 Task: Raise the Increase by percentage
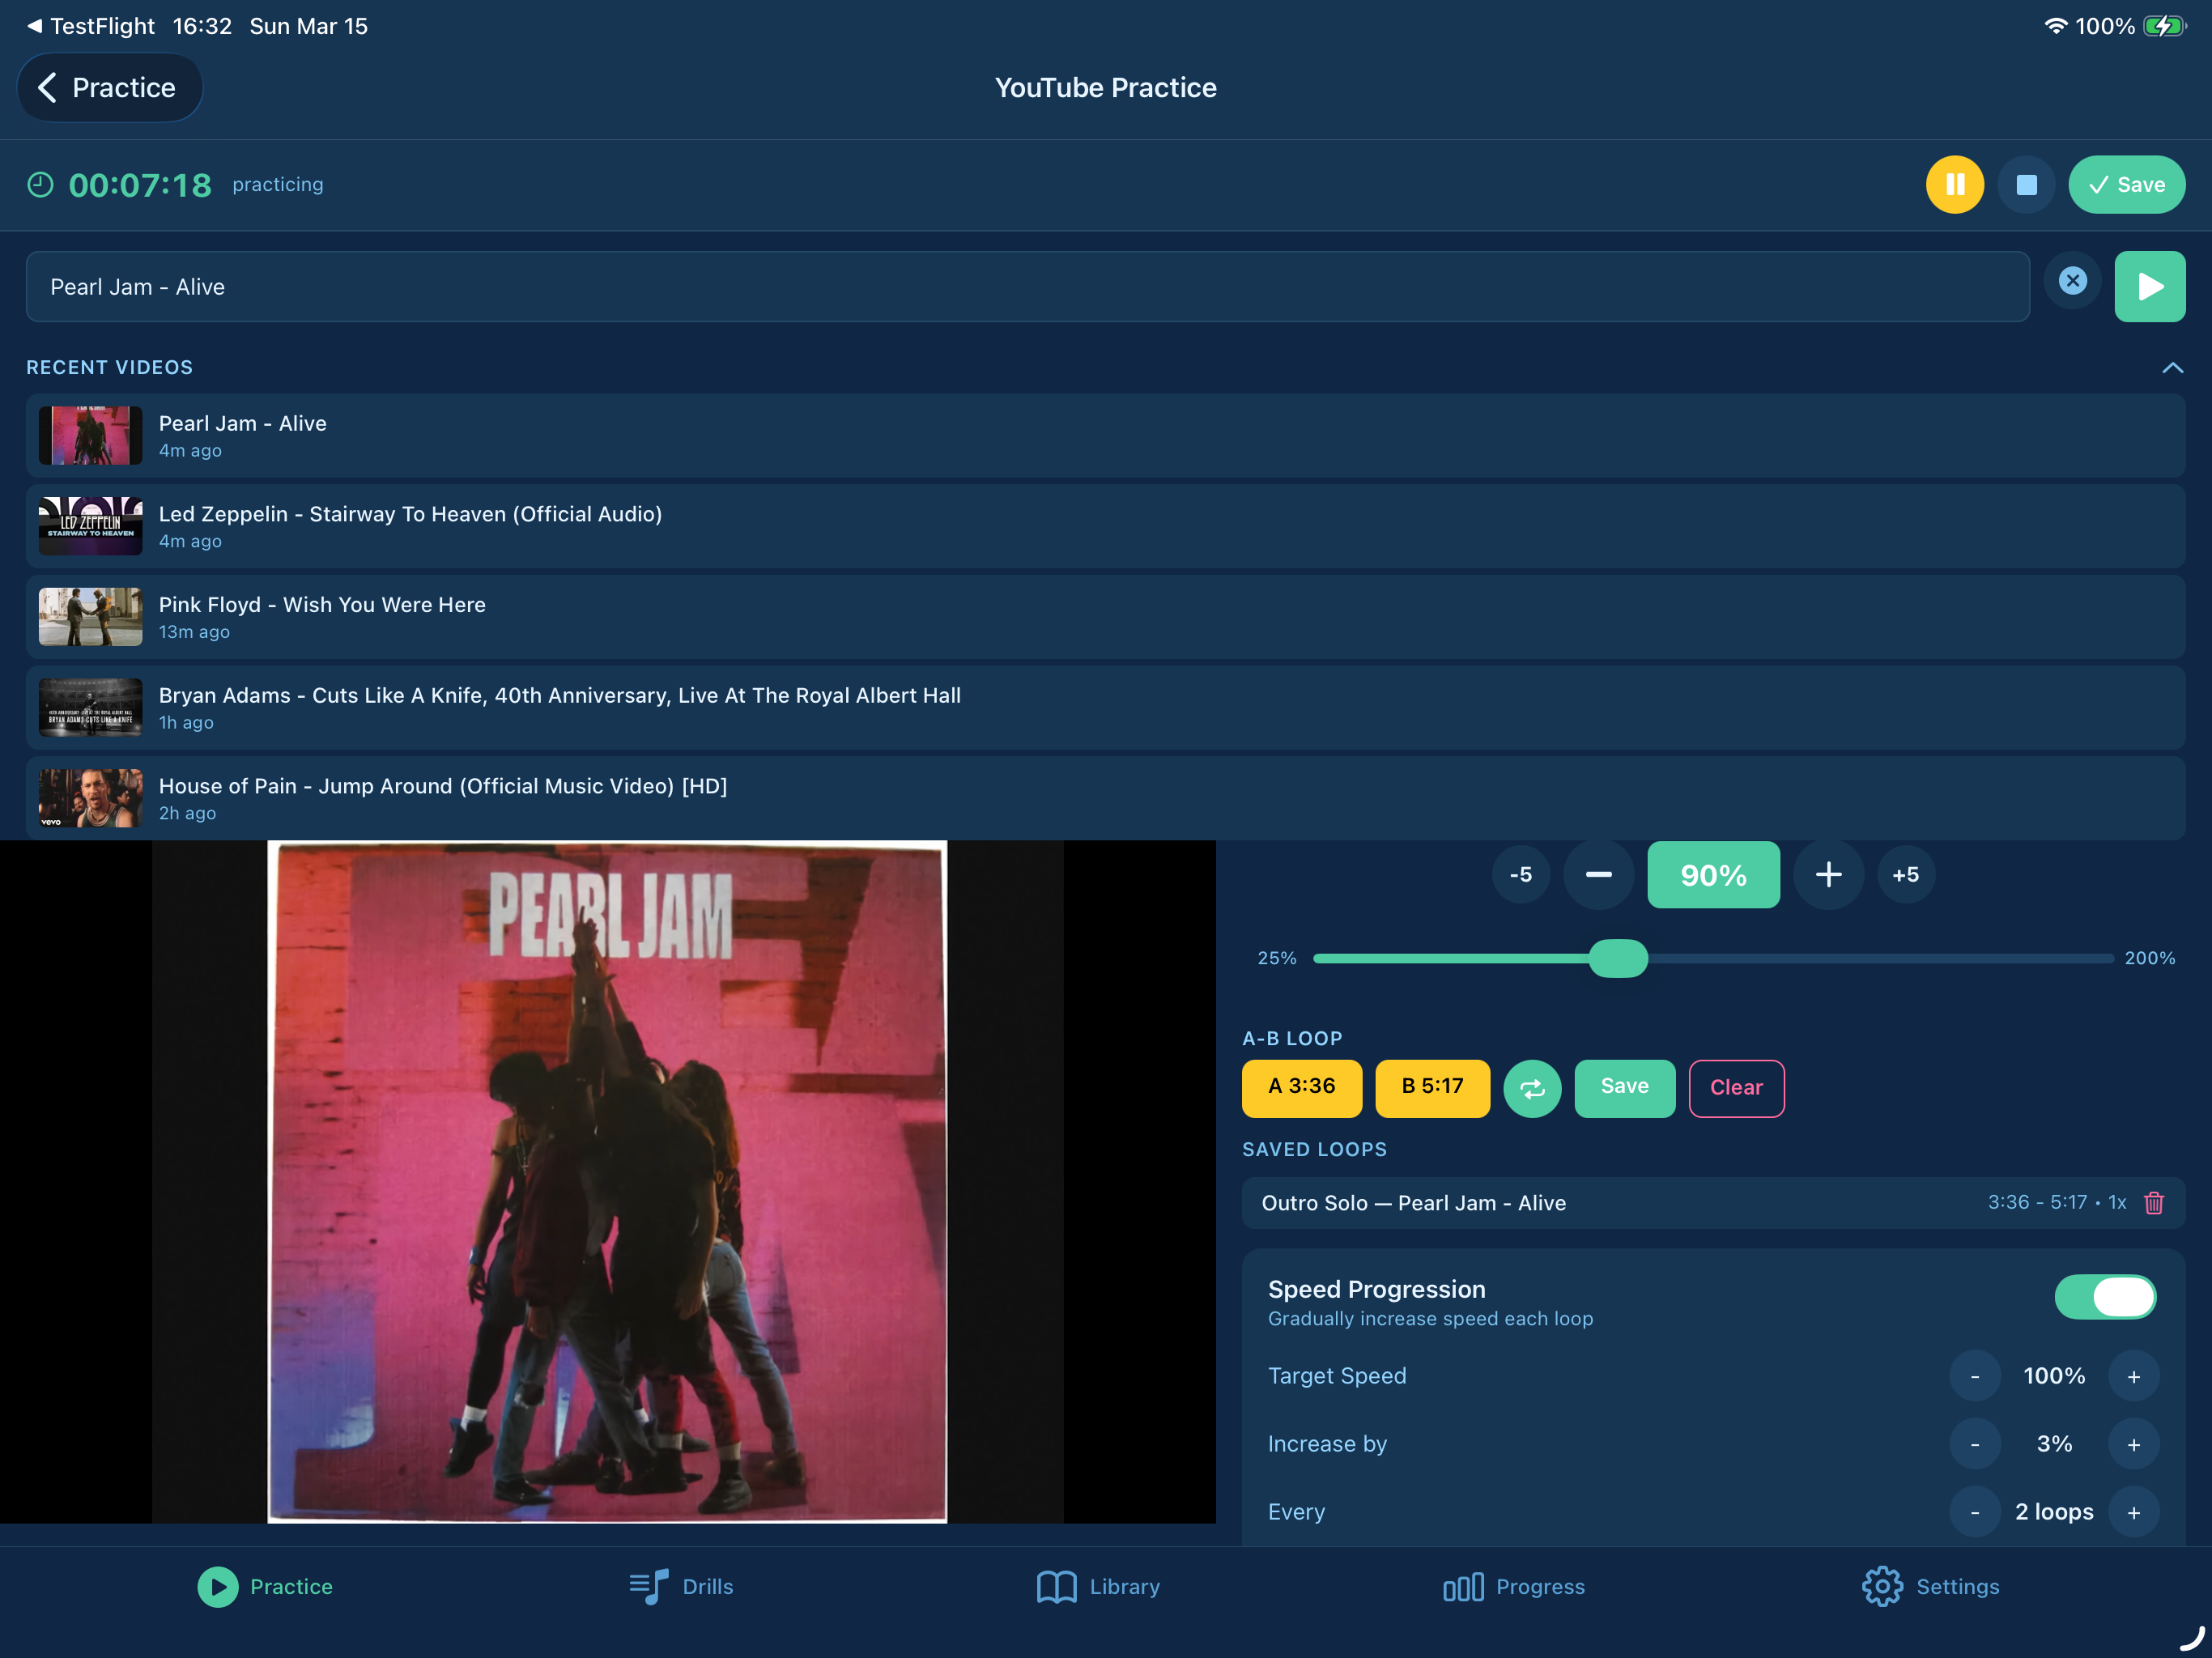(2133, 1445)
